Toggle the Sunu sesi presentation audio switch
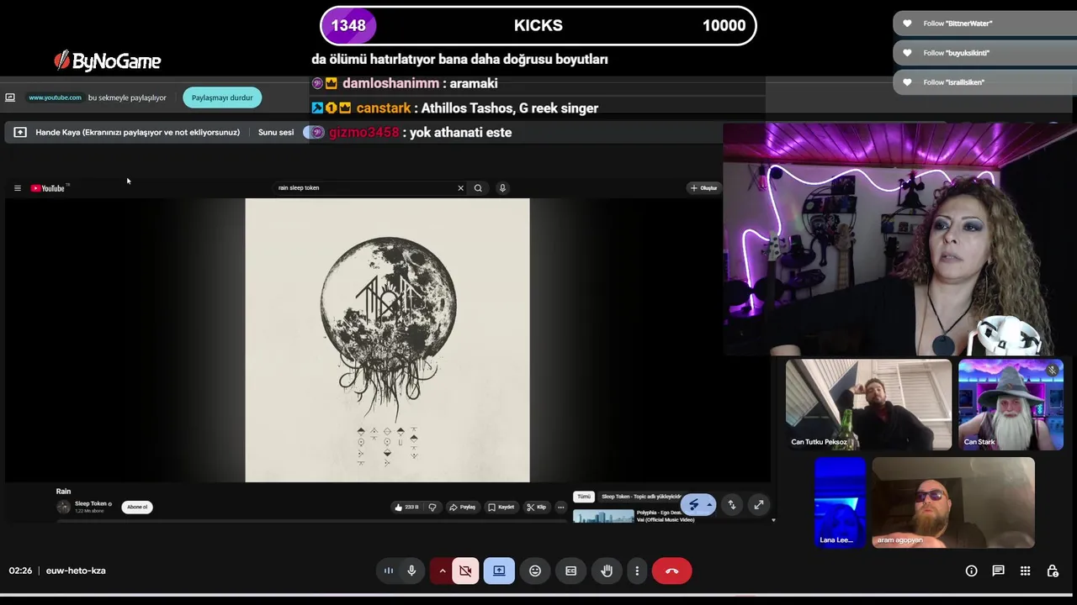The width and height of the screenshot is (1077, 605). pyautogui.click(x=313, y=132)
